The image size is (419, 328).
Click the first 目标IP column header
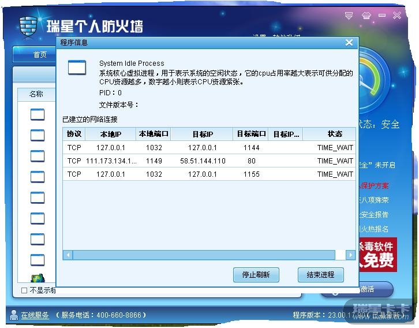point(203,134)
